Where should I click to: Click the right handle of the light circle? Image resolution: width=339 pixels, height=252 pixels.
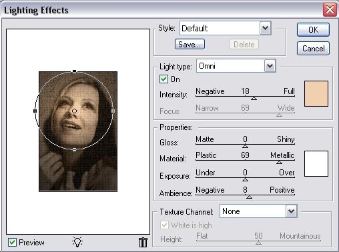click(x=113, y=111)
